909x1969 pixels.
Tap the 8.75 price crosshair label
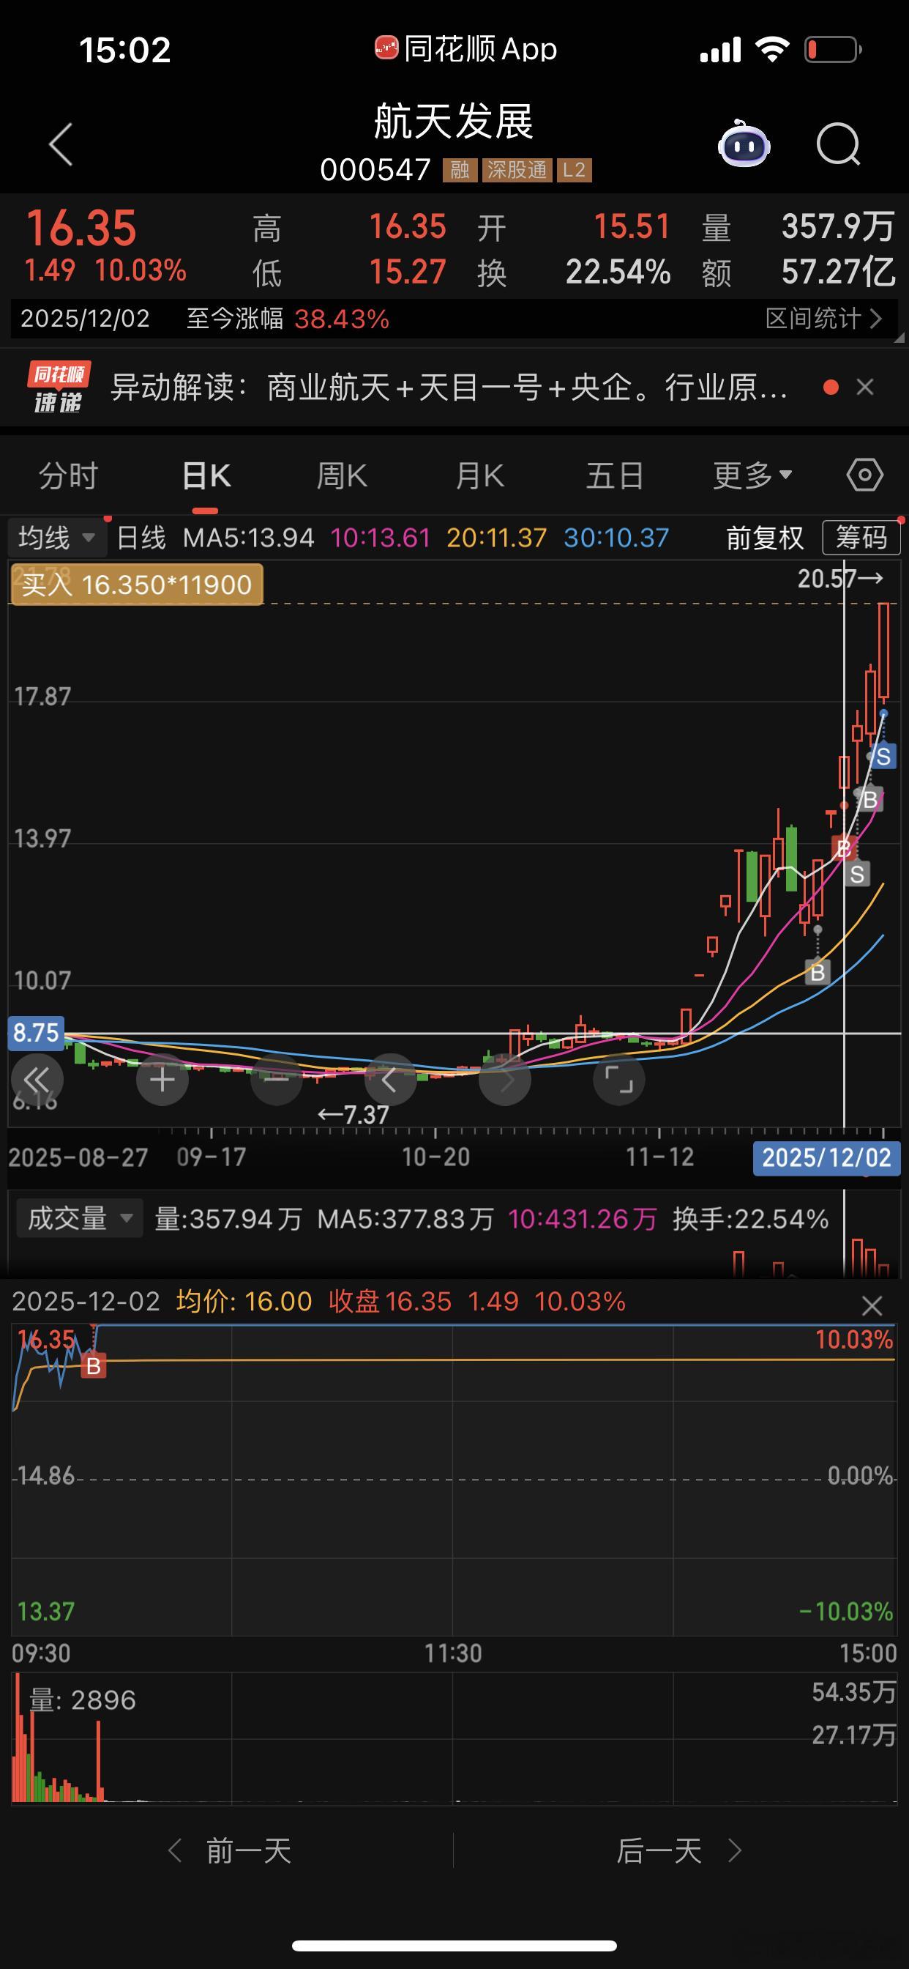[36, 1033]
